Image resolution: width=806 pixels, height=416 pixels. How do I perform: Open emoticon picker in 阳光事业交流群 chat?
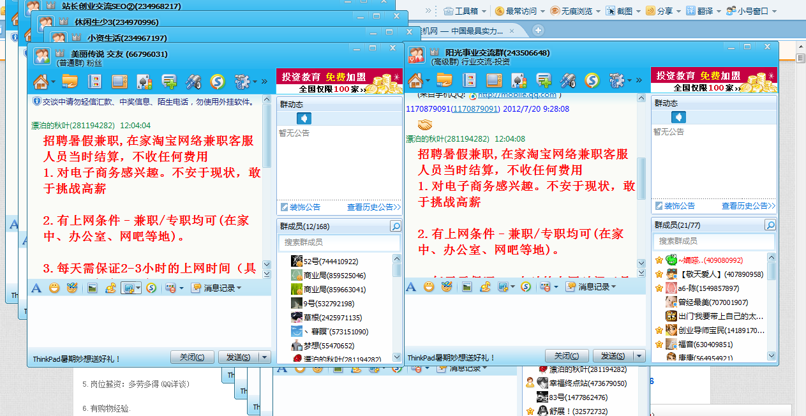429,287
